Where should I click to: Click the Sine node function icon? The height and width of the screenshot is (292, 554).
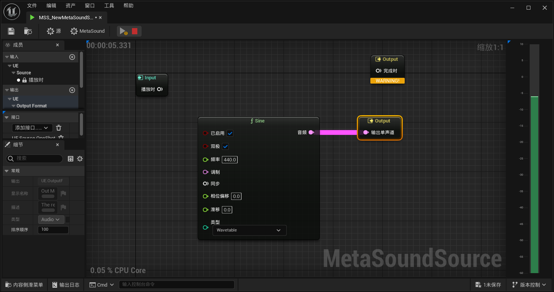point(252,121)
